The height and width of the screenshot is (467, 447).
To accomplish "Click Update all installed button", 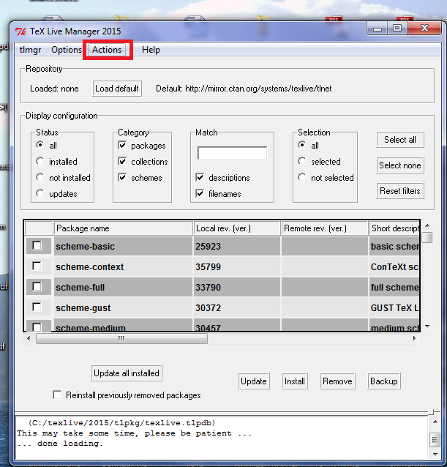I will coord(127,373).
